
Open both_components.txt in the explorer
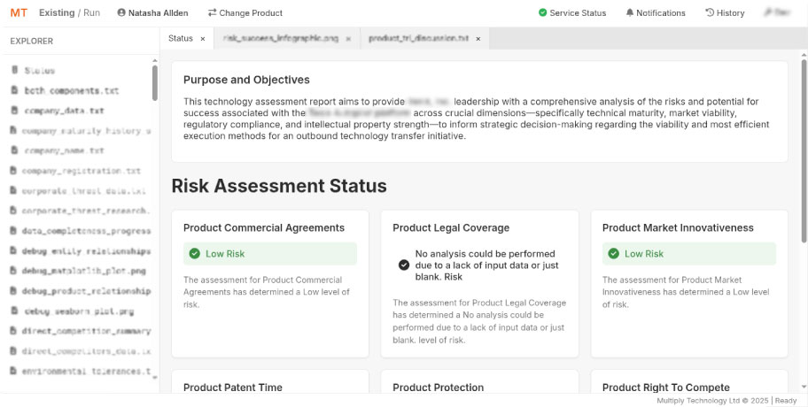coord(71,90)
